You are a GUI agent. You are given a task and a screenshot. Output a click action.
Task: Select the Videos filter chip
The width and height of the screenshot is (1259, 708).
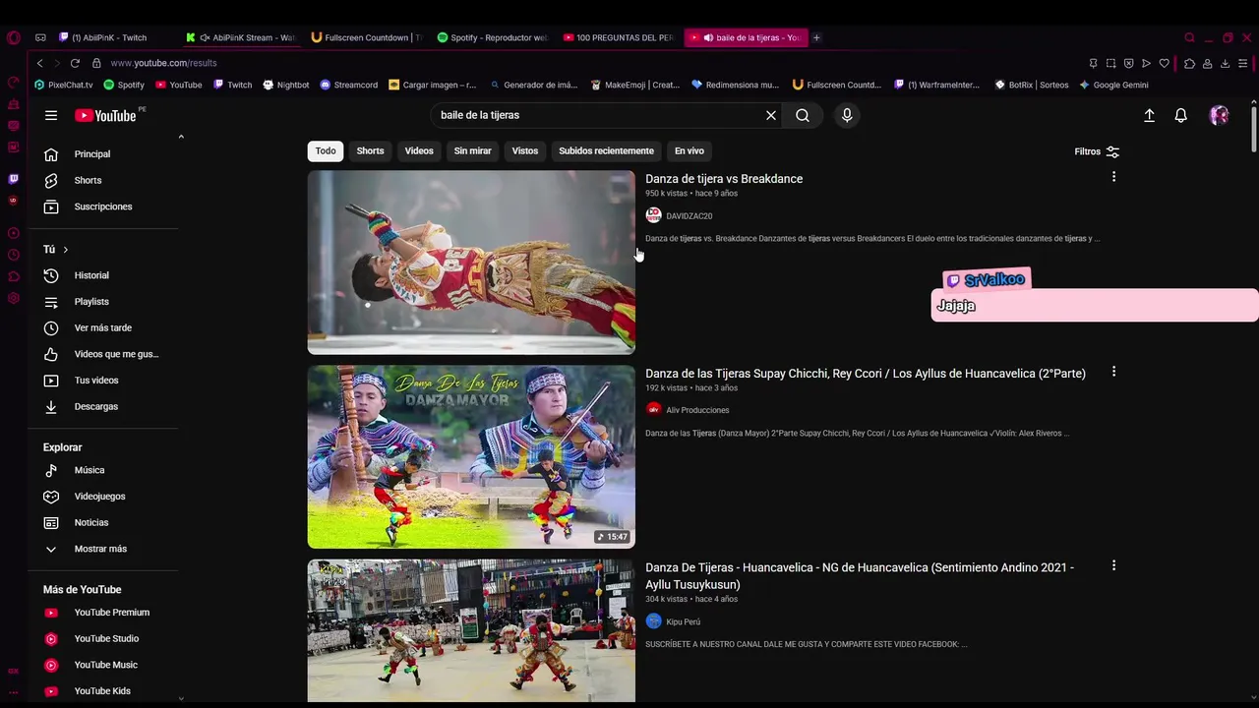point(419,150)
